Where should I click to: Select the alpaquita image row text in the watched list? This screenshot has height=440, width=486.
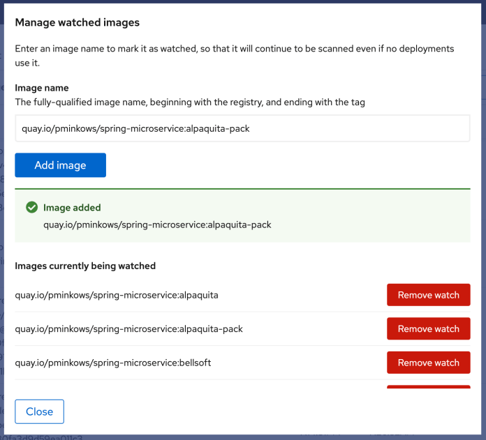(117, 295)
